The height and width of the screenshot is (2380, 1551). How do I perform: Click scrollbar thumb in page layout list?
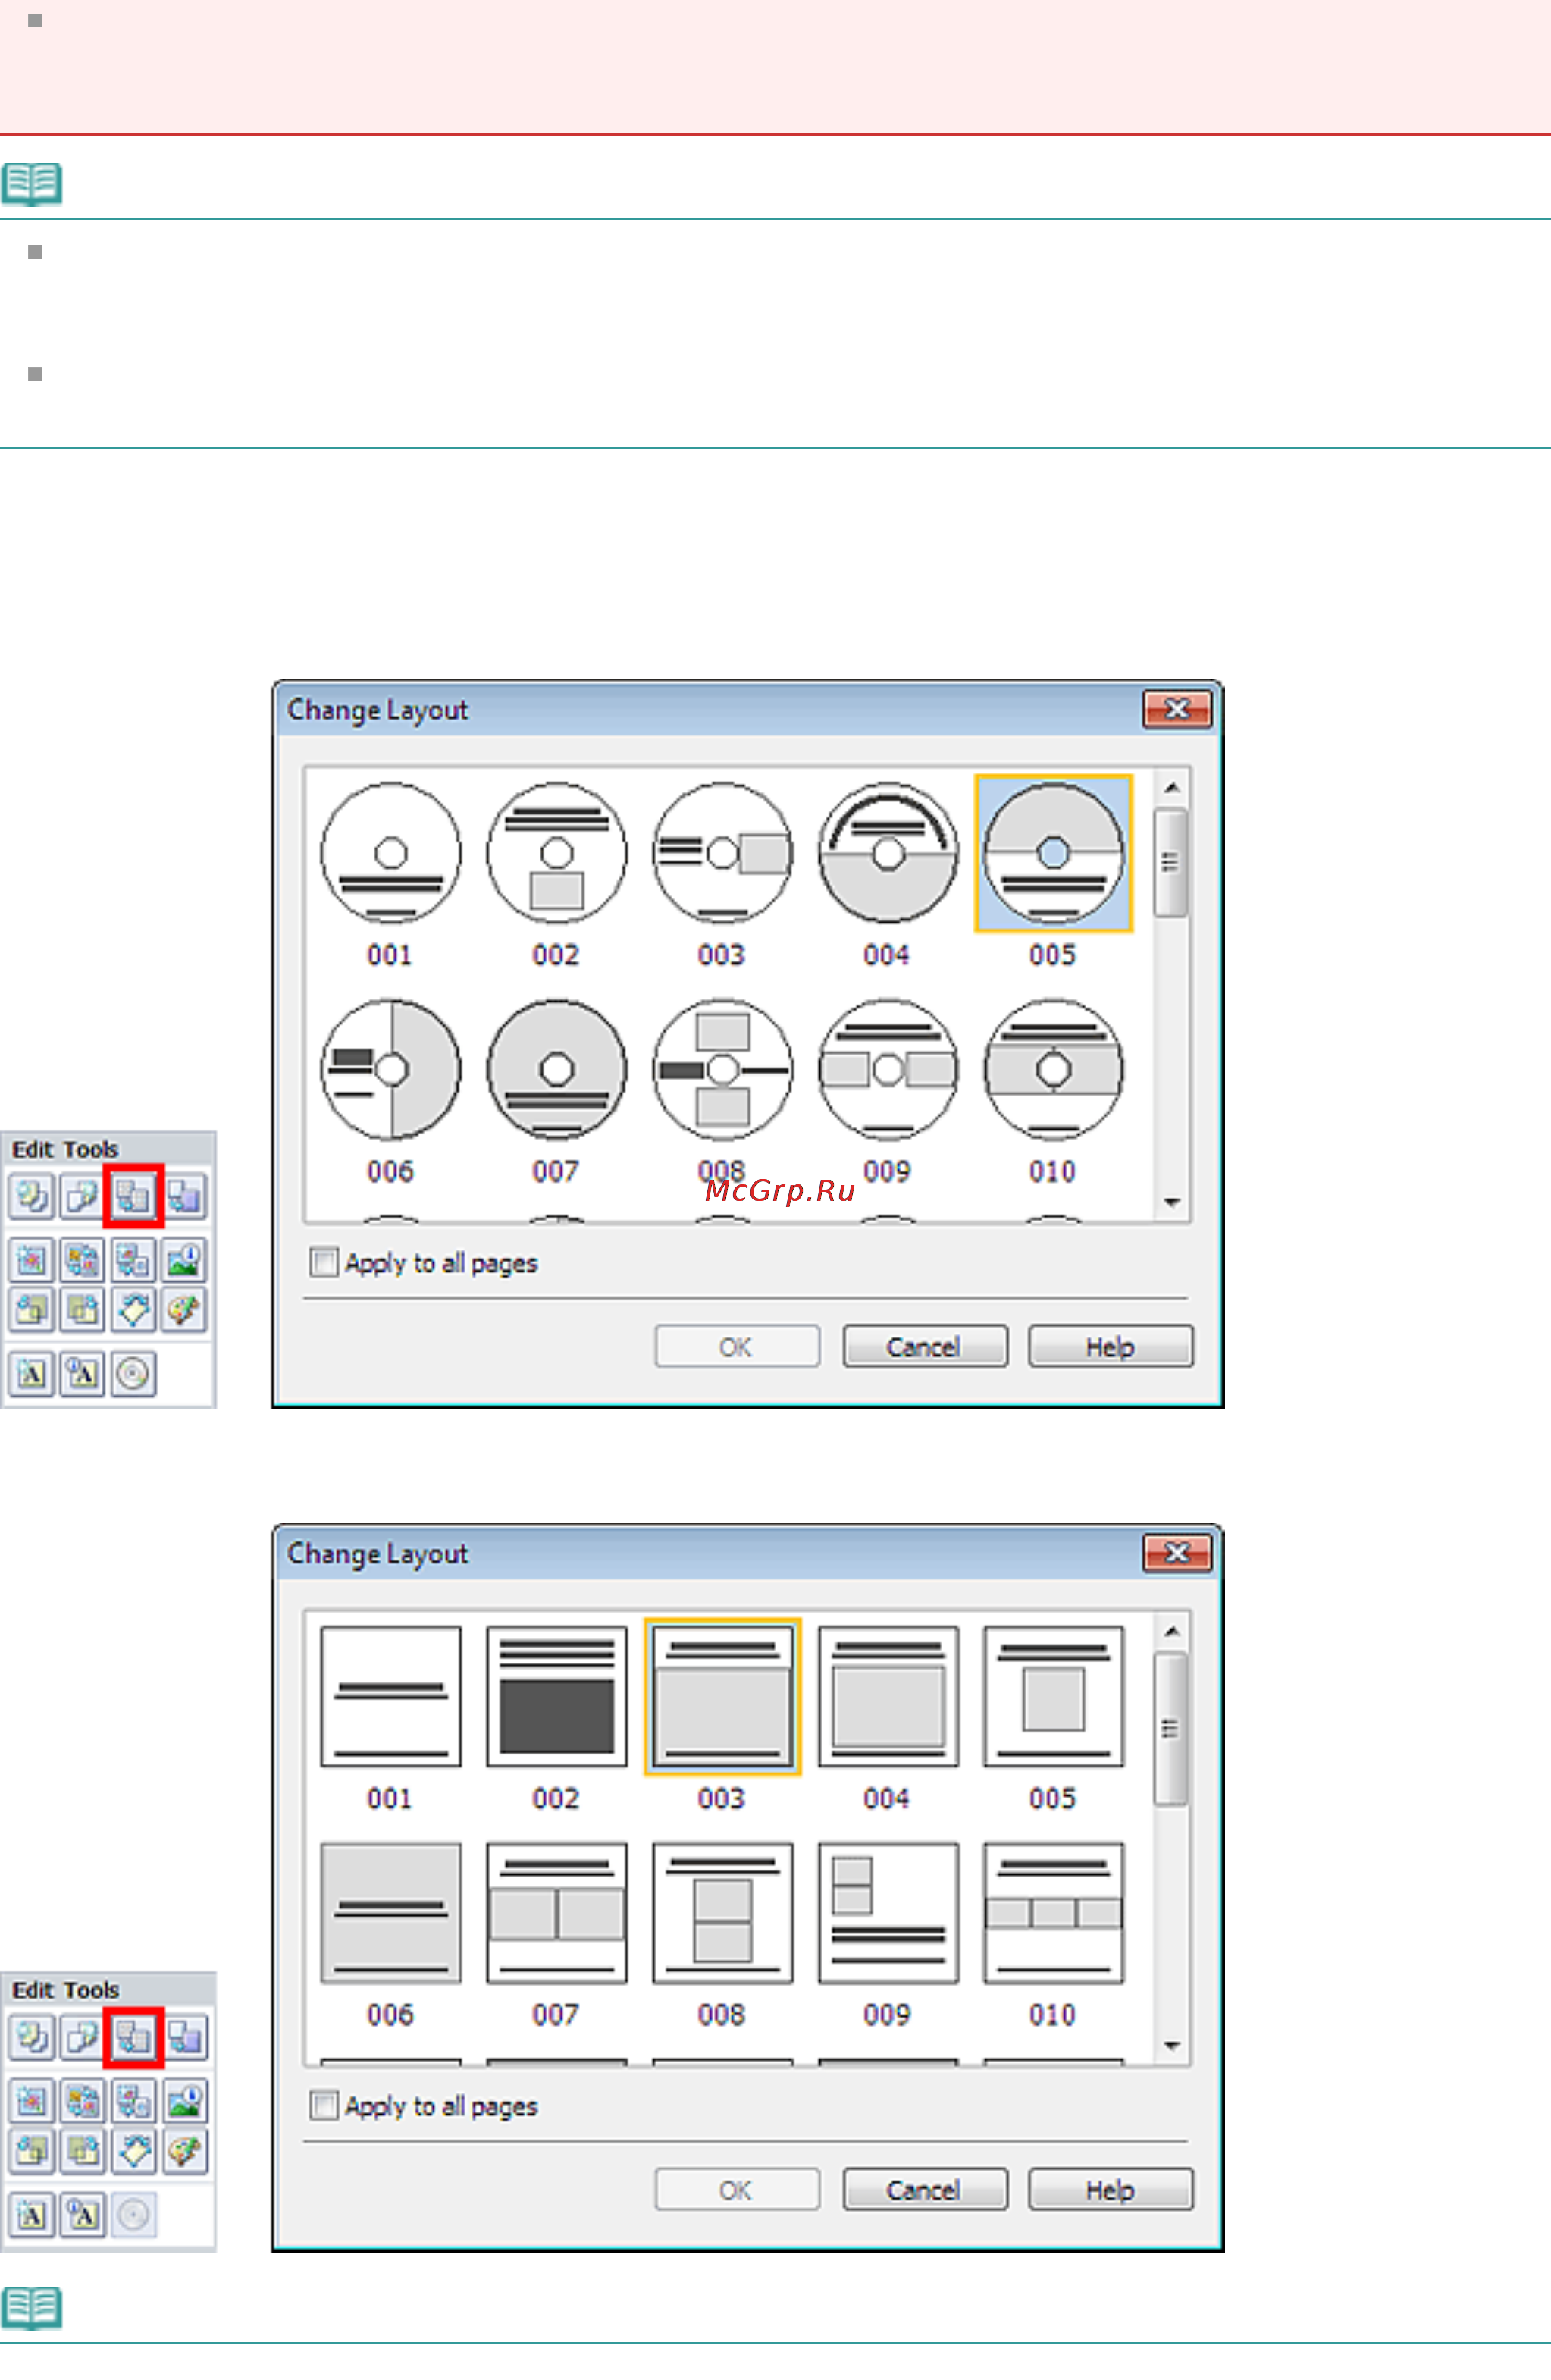pos(1171,1728)
